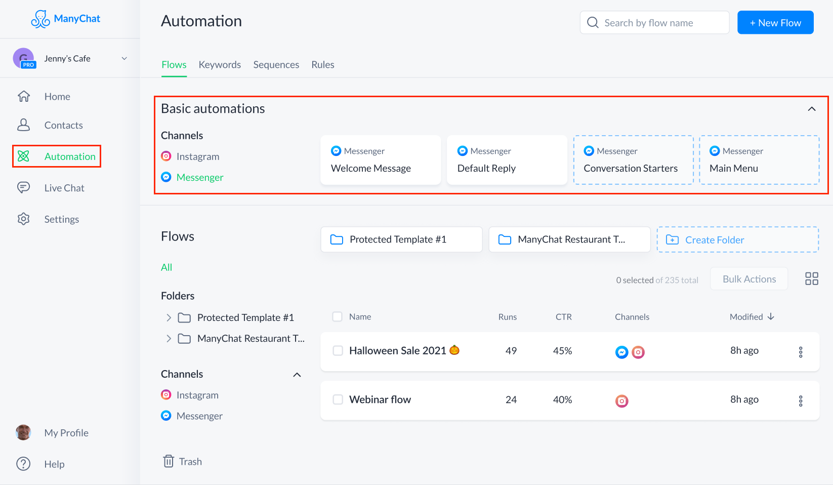This screenshot has width=833, height=485.
Task: Click the Trash bin icon
Action: (169, 461)
